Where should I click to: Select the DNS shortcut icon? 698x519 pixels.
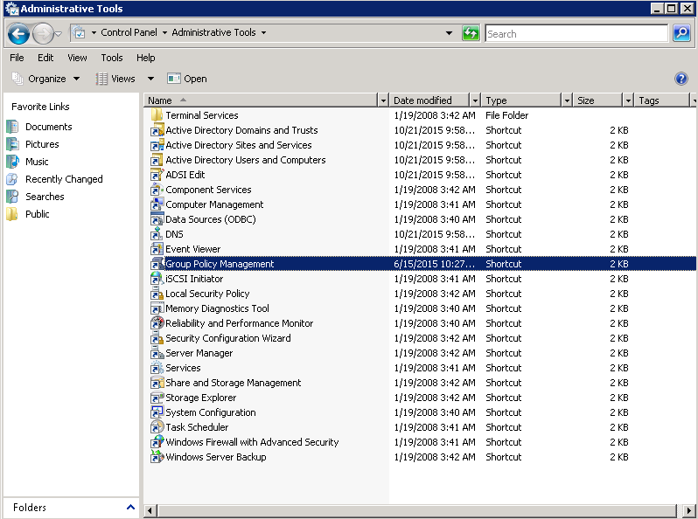pos(157,234)
